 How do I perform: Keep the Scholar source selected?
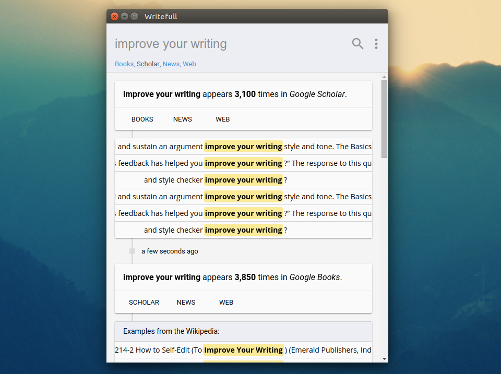tap(148, 64)
